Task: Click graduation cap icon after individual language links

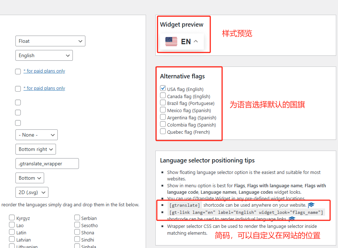Action: [292, 219]
